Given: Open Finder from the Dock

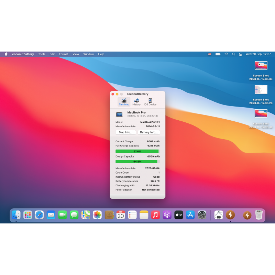Looking at the screenshot, I should [16, 215].
